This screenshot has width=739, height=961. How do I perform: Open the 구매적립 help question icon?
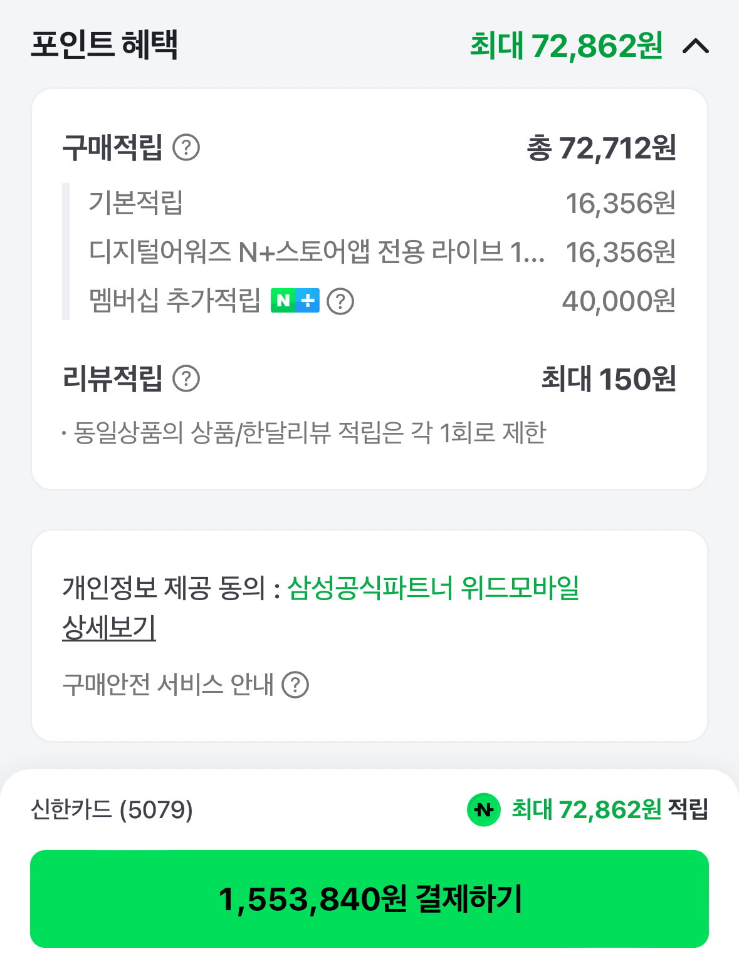click(x=186, y=148)
